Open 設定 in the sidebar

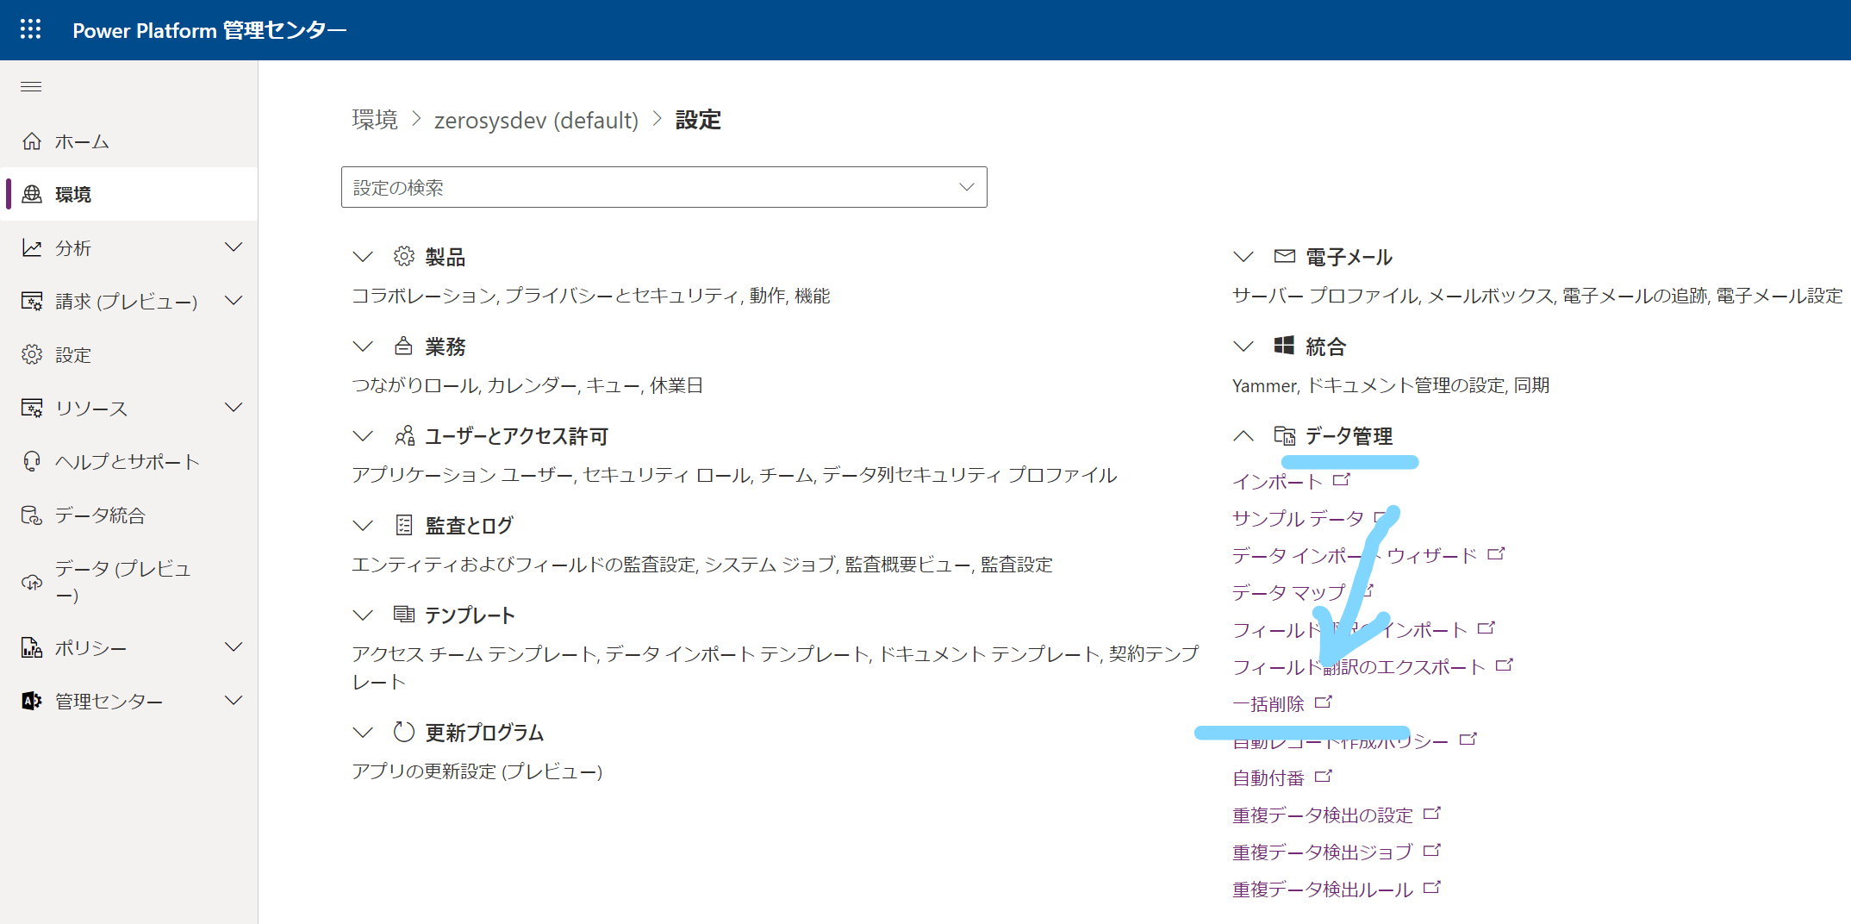pyautogui.click(x=129, y=355)
